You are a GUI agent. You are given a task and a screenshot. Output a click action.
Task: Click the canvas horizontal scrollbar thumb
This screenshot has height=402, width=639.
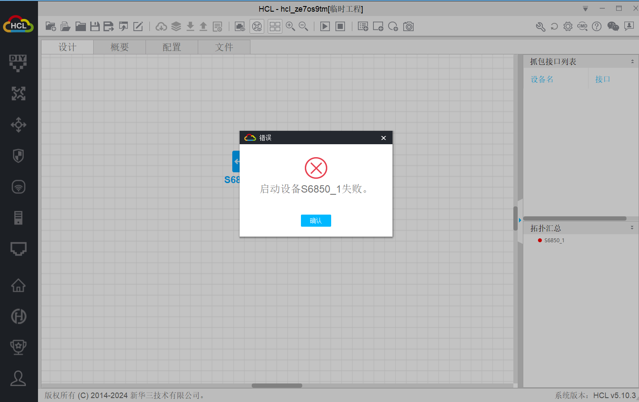(x=277, y=386)
